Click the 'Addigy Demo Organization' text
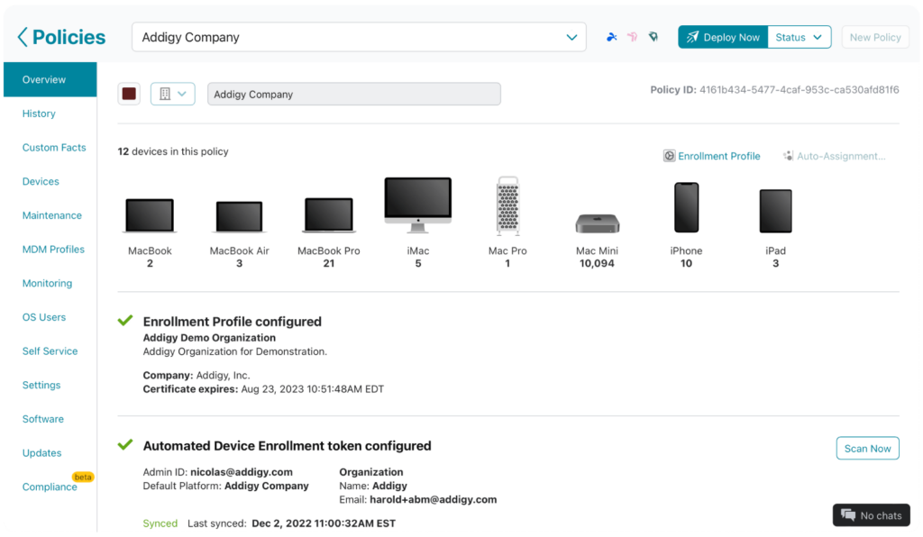 tap(209, 338)
